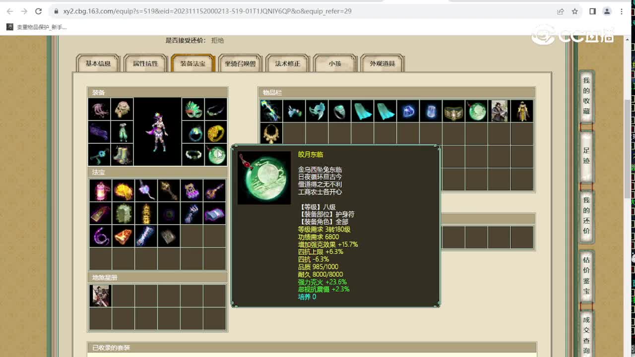Image resolution: width=635 pixels, height=357 pixels.
Task: Select the silver gauntlet treasure icon
Action: click(x=191, y=213)
